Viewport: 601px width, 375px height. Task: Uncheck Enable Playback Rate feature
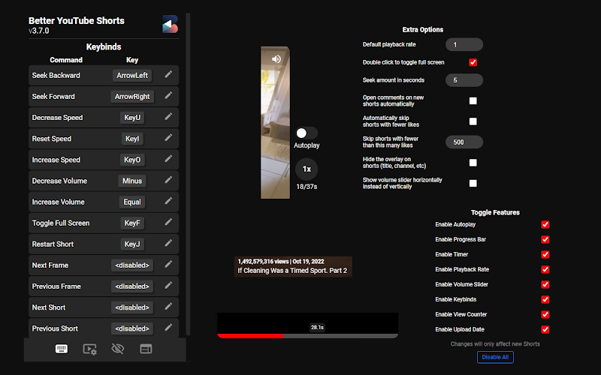point(545,269)
